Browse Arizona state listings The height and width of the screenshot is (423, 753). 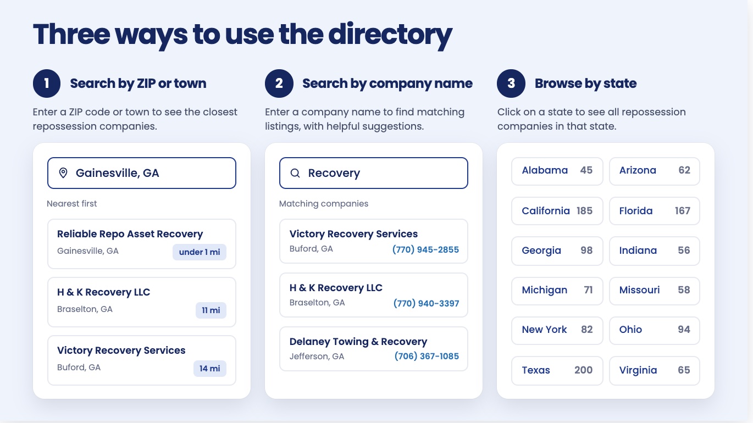pyautogui.click(x=655, y=171)
